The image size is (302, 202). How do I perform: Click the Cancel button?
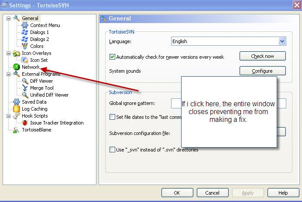pyautogui.click(x=213, y=193)
